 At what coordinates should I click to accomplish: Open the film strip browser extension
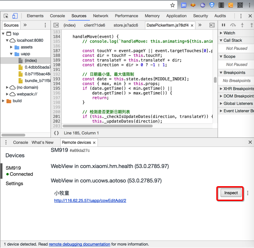click(221, 5)
